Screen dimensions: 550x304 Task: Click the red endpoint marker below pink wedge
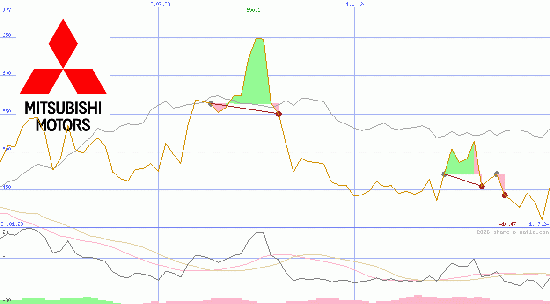pyautogui.click(x=279, y=113)
